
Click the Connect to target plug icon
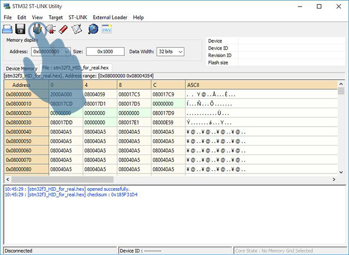(37, 29)
